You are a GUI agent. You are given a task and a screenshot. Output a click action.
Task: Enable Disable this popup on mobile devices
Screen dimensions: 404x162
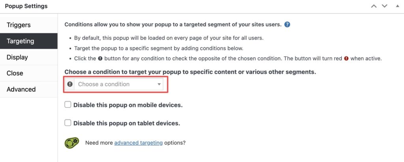[68, 105]
